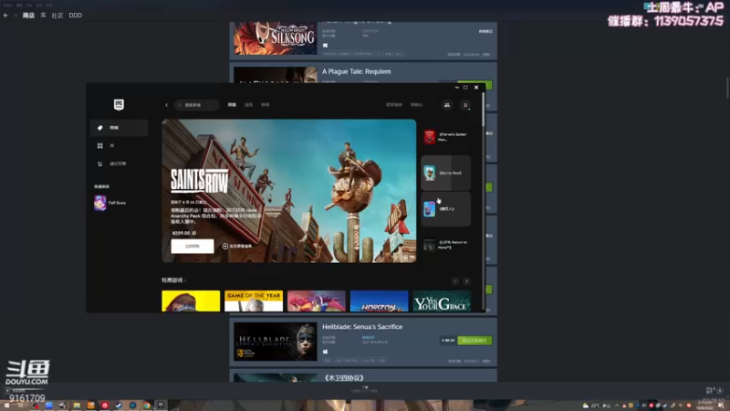Switch to Epic Games launcher taskbar icon
Viewport: 730px width, 411px height.
(161, 406)
